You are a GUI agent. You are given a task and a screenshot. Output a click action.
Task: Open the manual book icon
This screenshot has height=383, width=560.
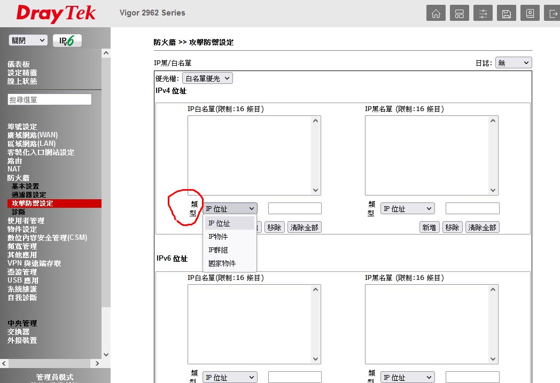coord(530,13)
